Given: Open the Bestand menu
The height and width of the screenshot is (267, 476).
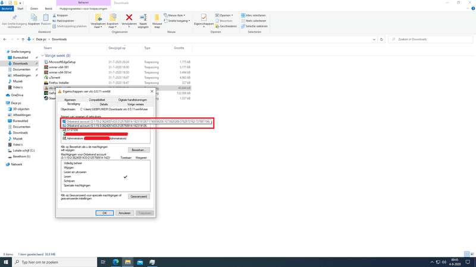Looking at the screenshot, I should pos(7,9).
